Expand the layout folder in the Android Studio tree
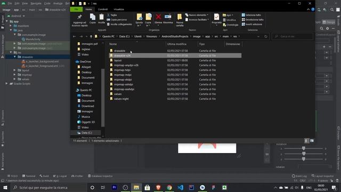The width and height of the screenshot is (341, 192). tap(14, 70)
